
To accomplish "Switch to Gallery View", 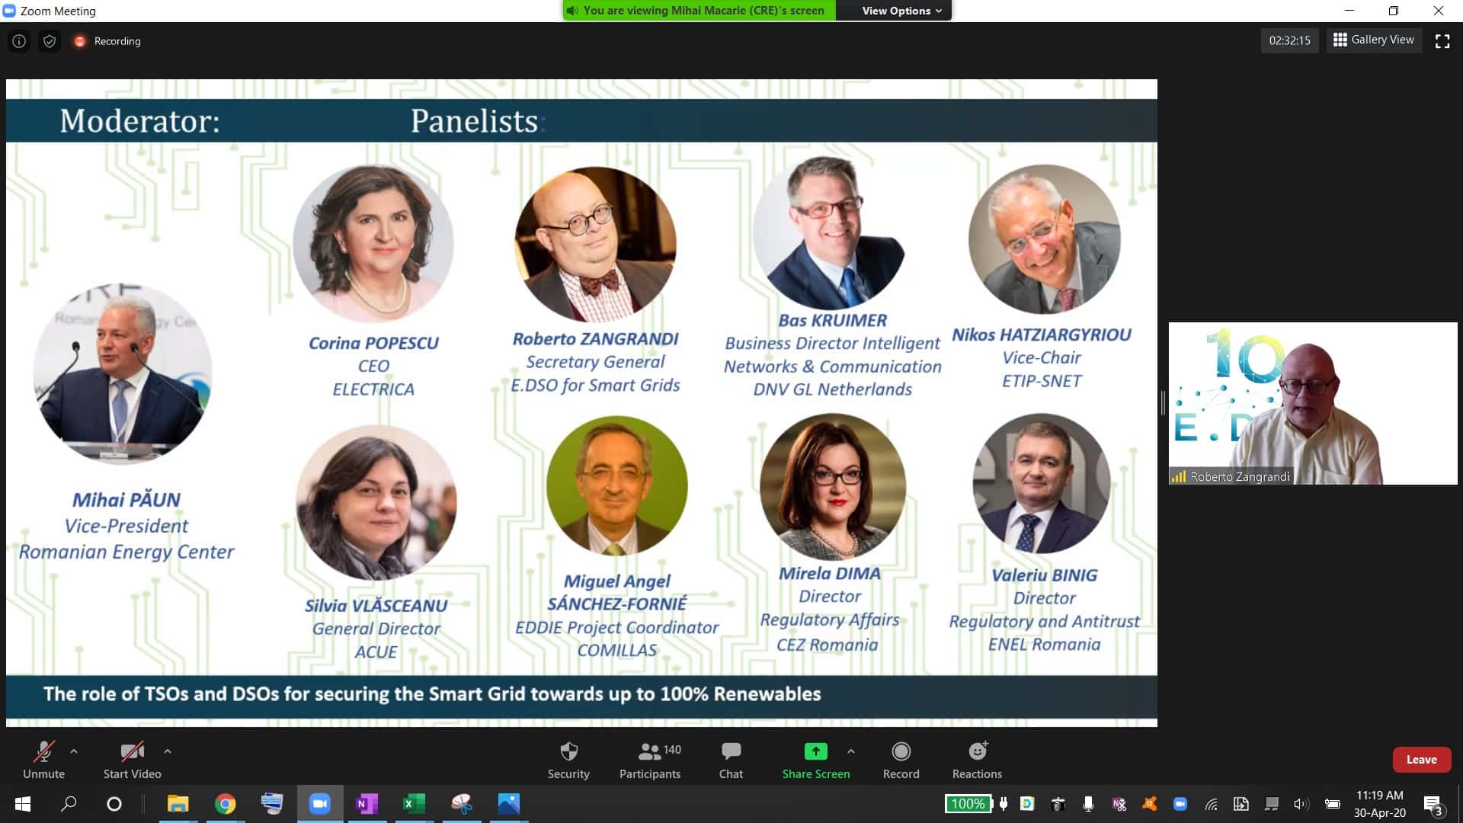I will click(1373, 40).
